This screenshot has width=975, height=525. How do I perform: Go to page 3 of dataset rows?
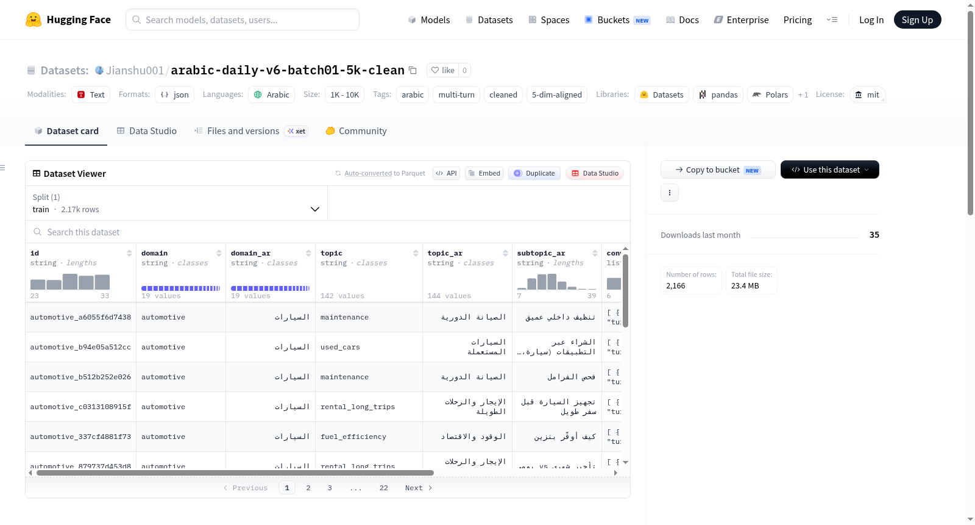330,488
